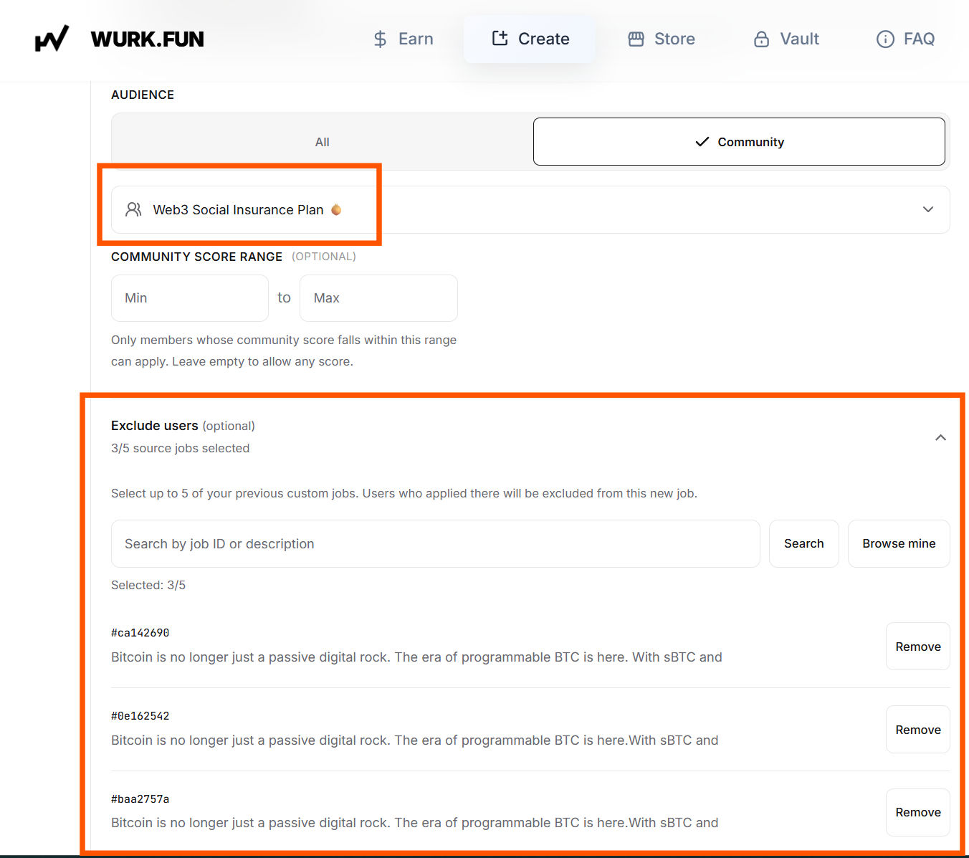Click the Browse mine button
The image size is (969, 858).
[899, 543]
